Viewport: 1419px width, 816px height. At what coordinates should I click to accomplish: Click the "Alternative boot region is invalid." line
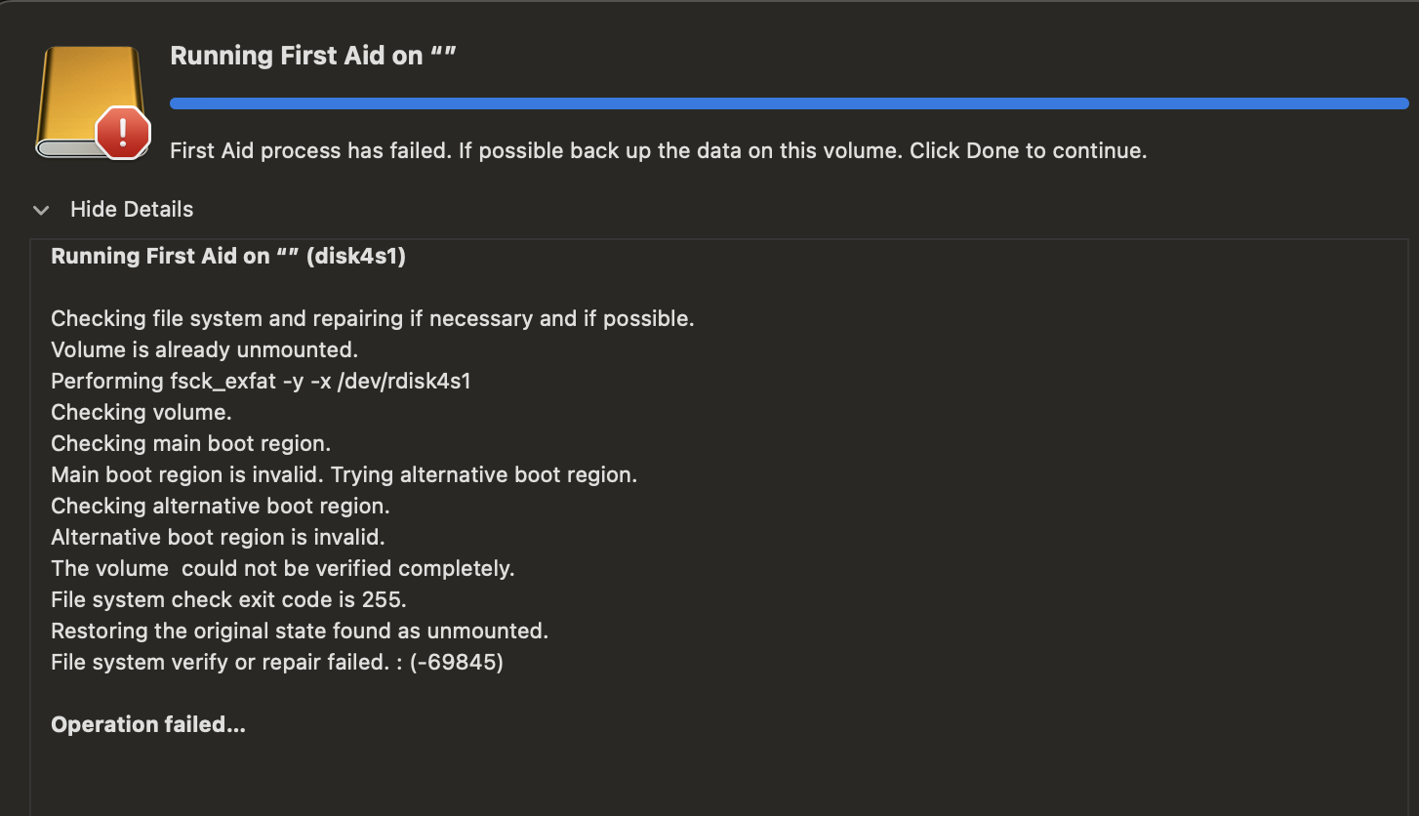tap(218, 537)
